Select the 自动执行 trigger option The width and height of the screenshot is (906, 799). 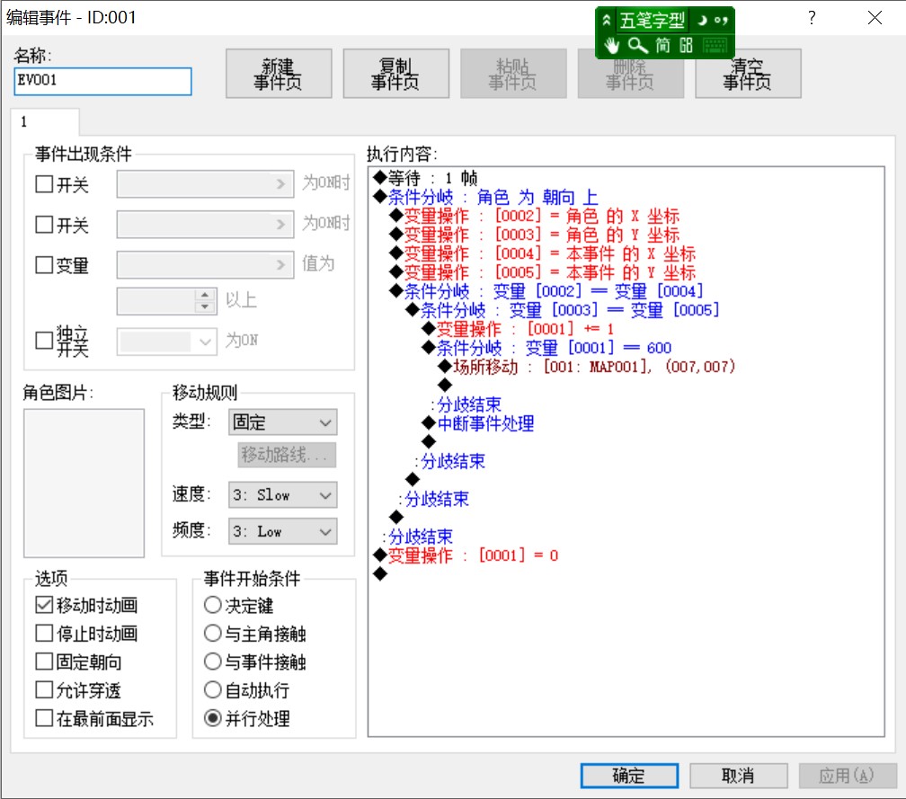coord(213,690)
